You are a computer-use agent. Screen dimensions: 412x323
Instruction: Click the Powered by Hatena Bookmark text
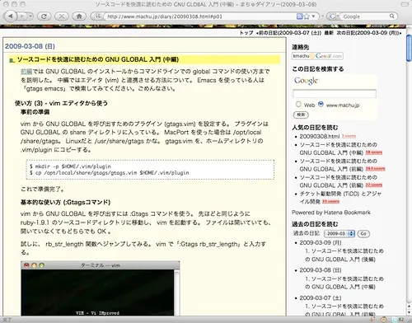[x=331, y=213]
